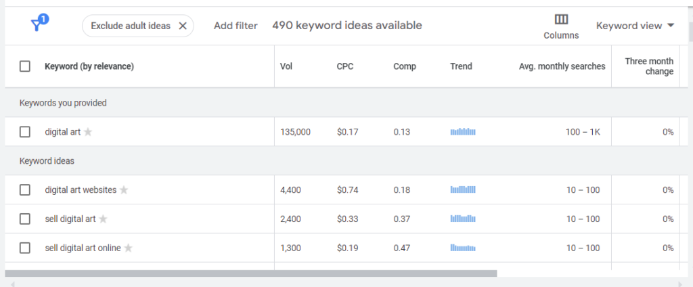The image size is (693, 287).
Task: Star the digital art keyword
Action: point(88,132)
